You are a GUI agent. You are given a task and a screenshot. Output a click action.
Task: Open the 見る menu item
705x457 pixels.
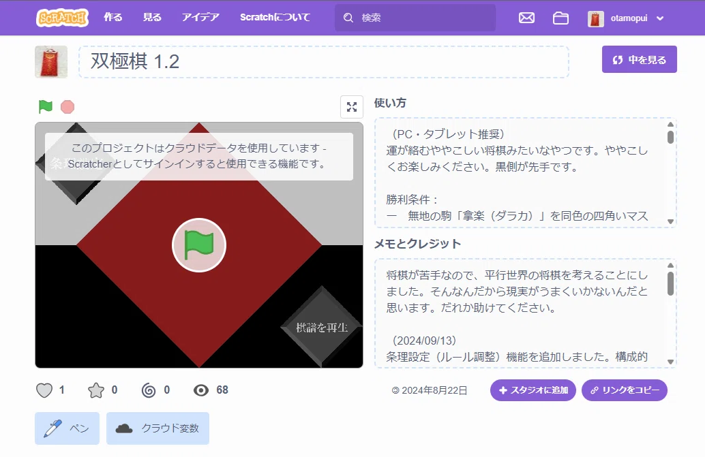point(152,18)
